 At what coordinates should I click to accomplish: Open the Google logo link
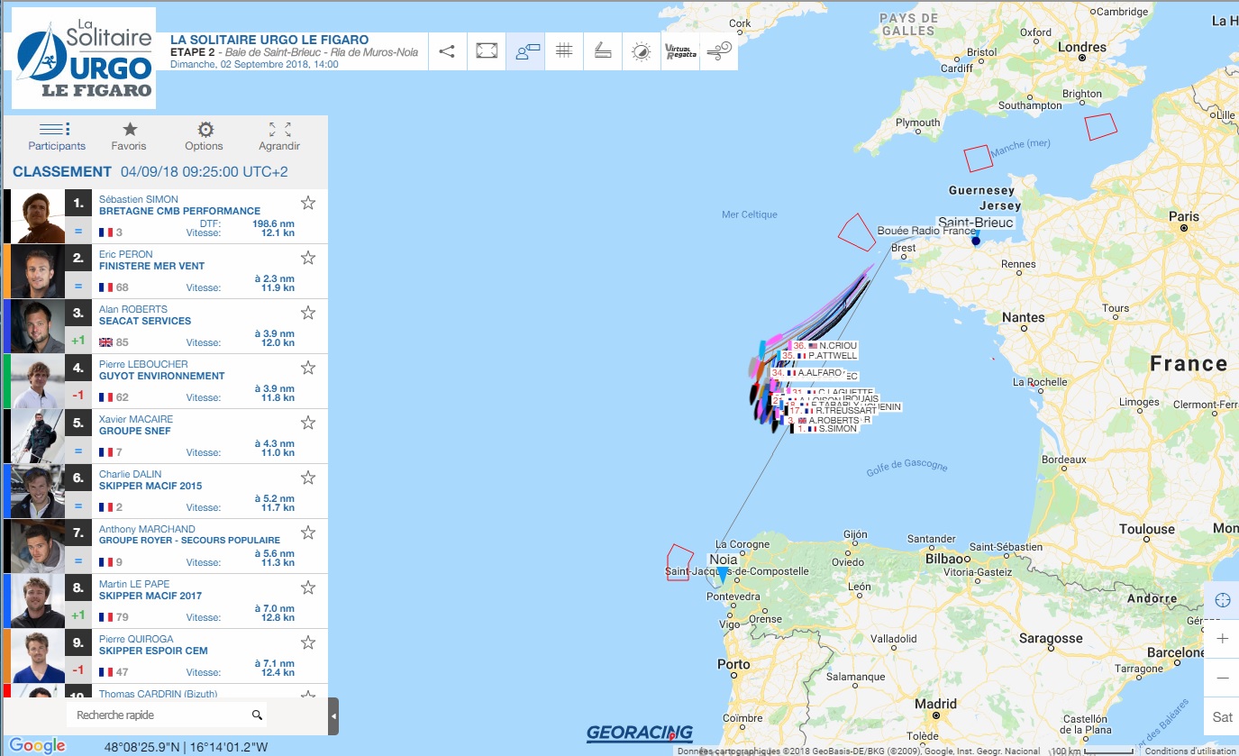coord(38,745)
